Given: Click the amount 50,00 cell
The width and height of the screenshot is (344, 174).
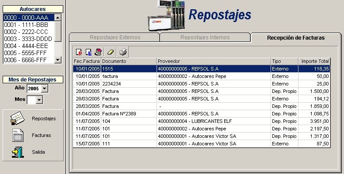Looking at the screenshot, I should tap(314, 76).
